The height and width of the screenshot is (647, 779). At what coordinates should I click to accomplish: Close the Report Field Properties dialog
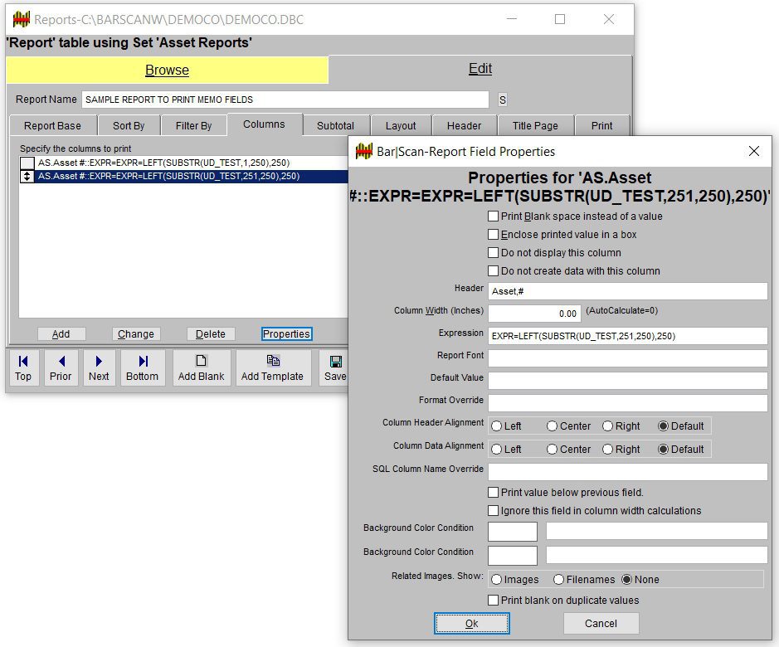753,151
